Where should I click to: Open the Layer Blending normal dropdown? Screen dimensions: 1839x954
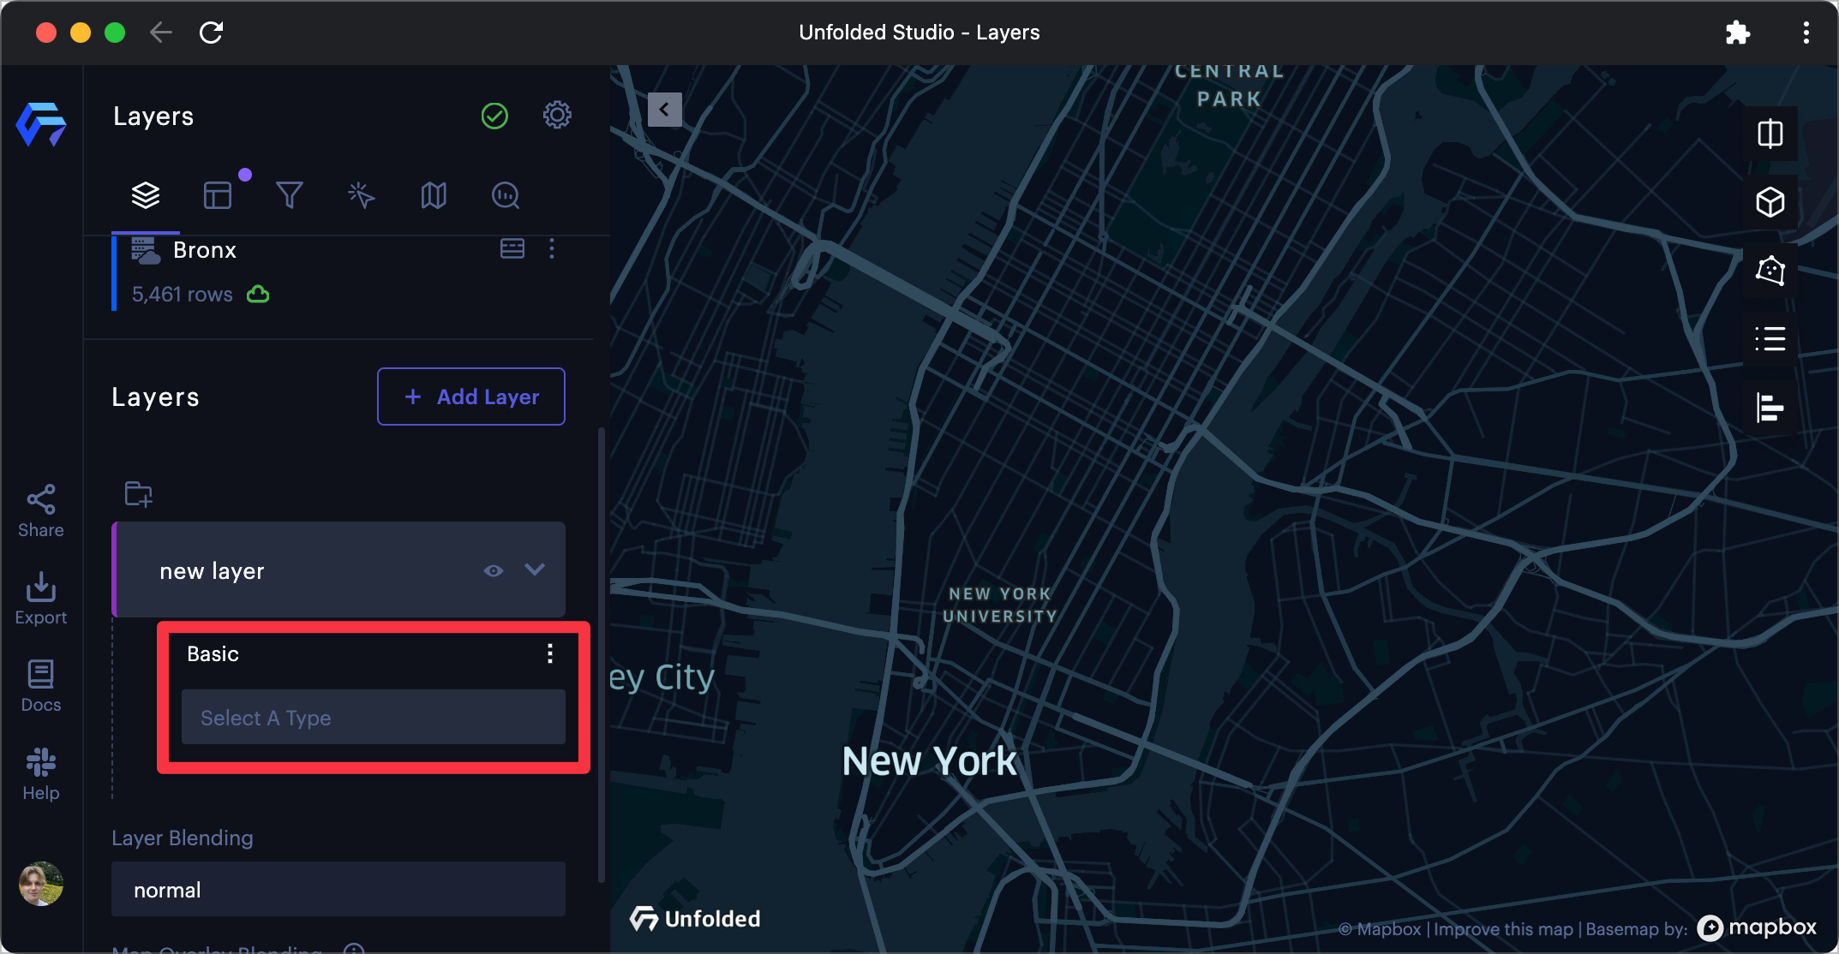tap(338, 890)
